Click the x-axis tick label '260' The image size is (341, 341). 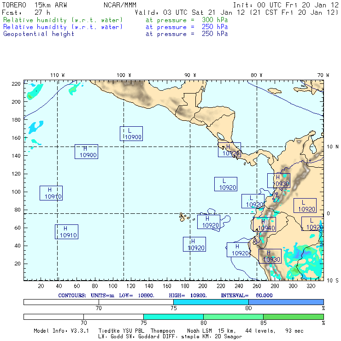[257, 286]
